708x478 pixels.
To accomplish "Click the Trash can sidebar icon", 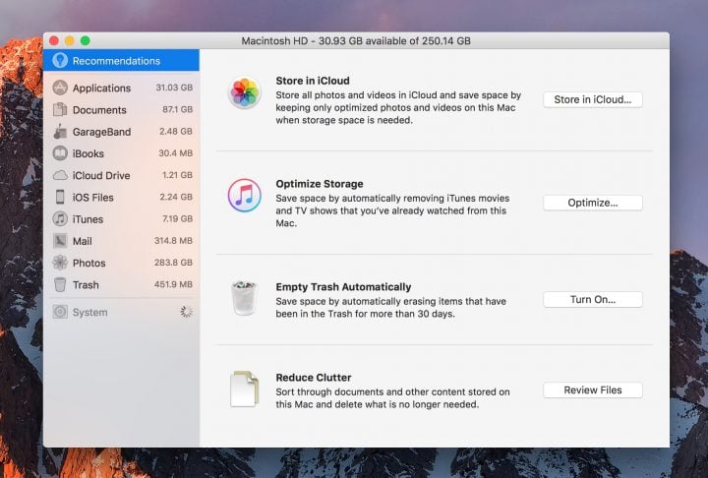I will [60, 284].
